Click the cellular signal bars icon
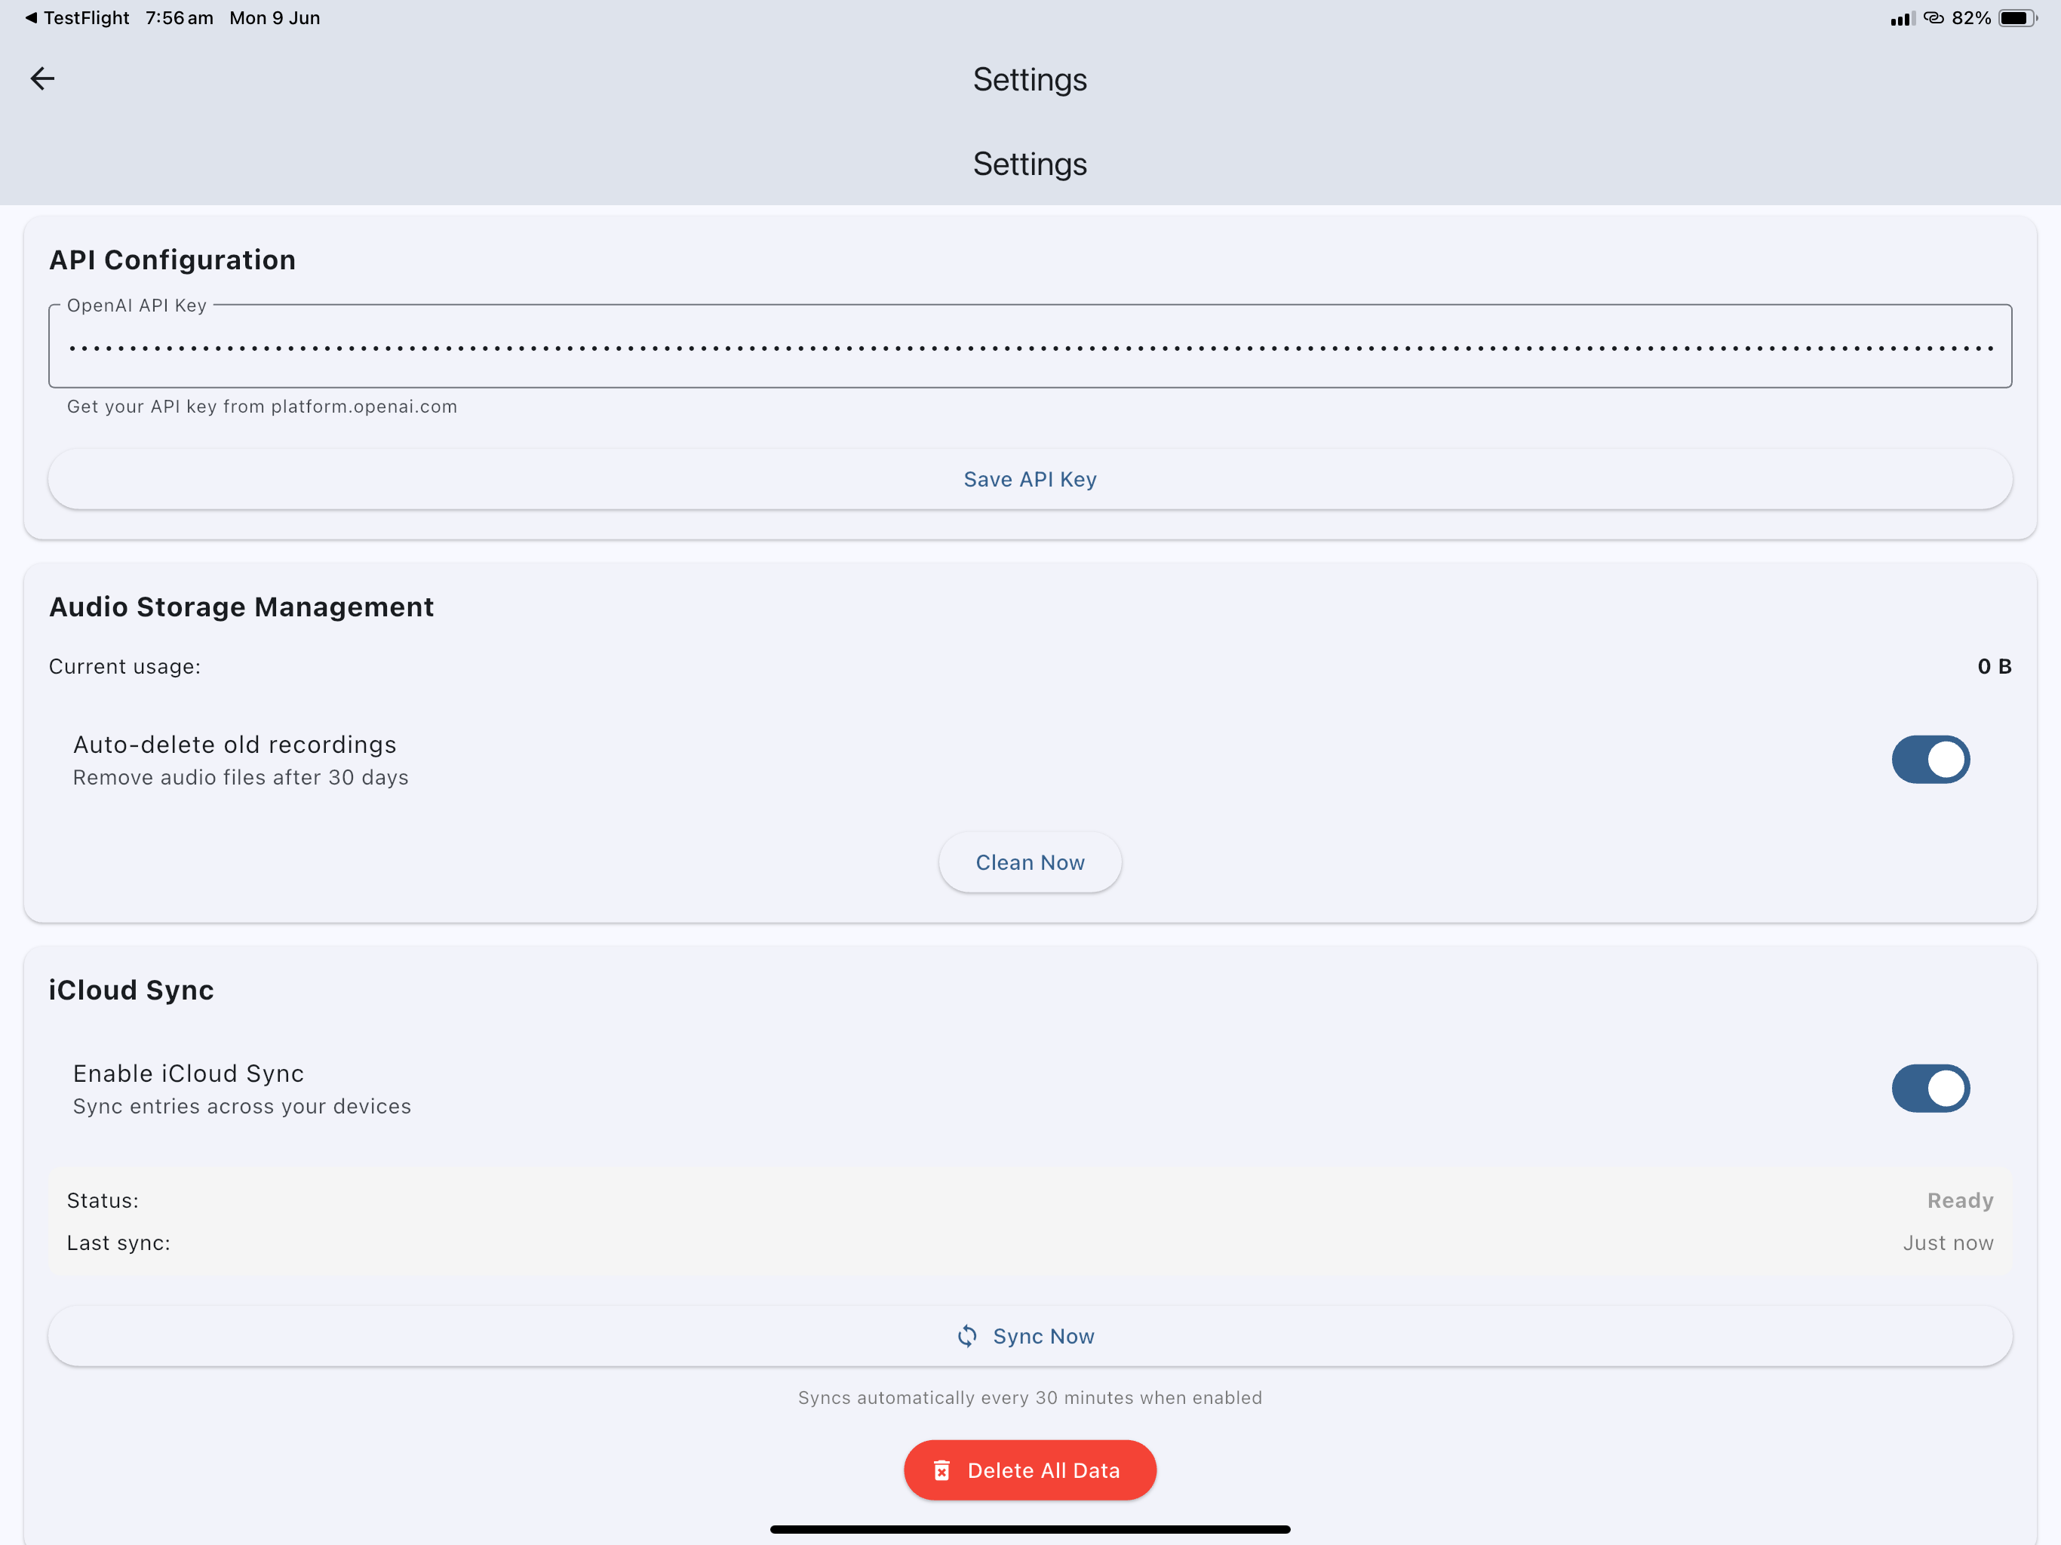2061x1545 pixels. click(1902, 19)
